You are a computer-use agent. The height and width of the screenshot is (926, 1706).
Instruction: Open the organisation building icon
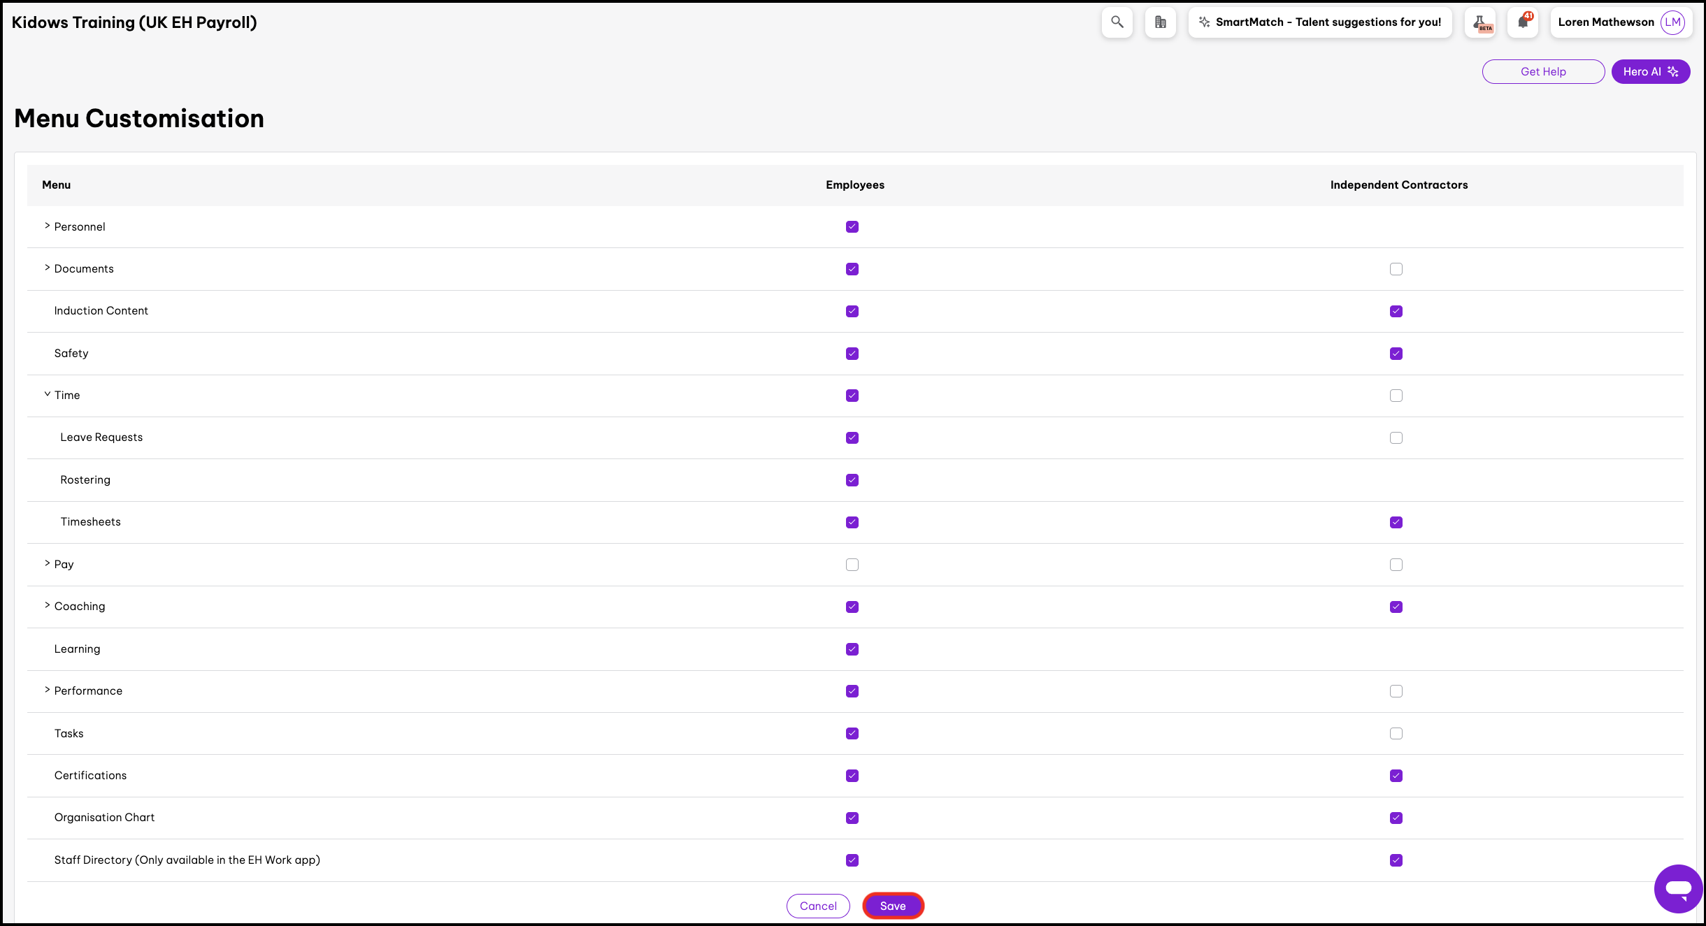(1161, 22)
